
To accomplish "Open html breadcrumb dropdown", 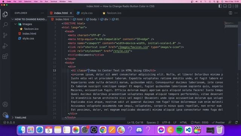I will (78, 19).
